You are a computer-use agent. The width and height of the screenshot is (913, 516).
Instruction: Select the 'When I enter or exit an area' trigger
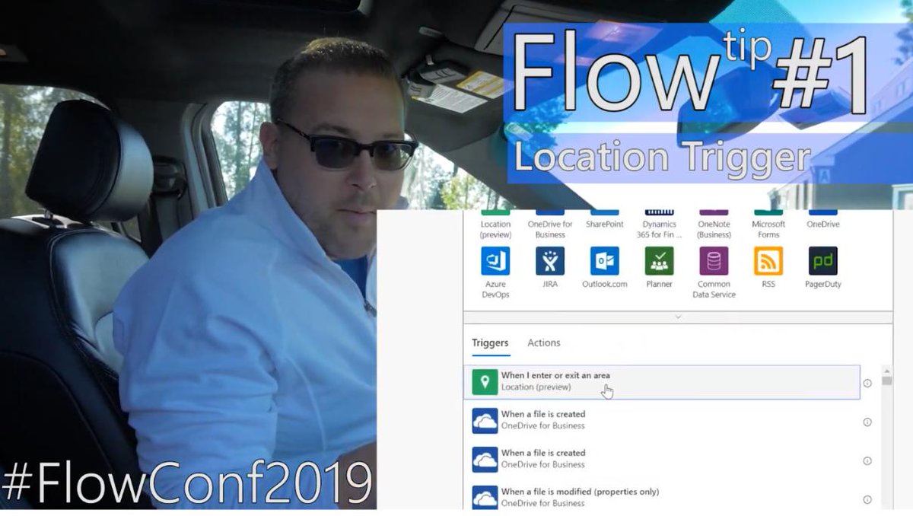[x=609, y=379]
